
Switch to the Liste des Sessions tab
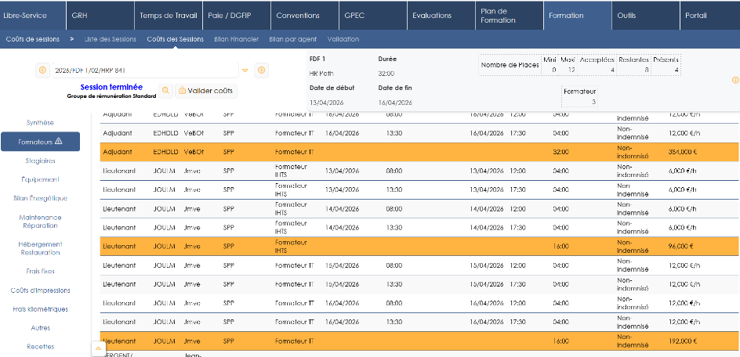111,39
